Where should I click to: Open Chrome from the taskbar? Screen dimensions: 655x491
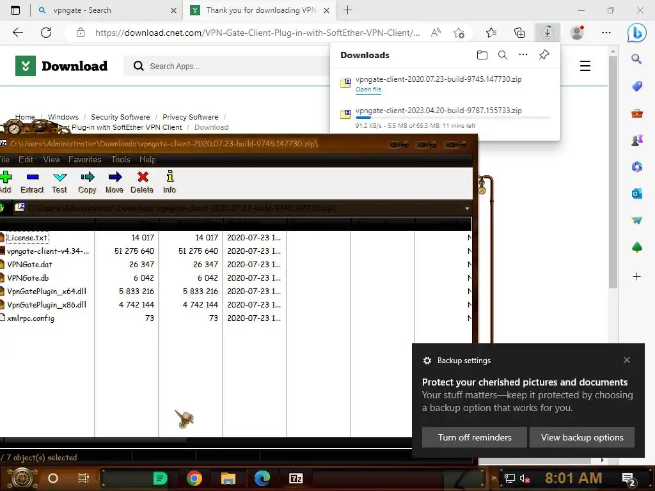[x=194, y=478]
